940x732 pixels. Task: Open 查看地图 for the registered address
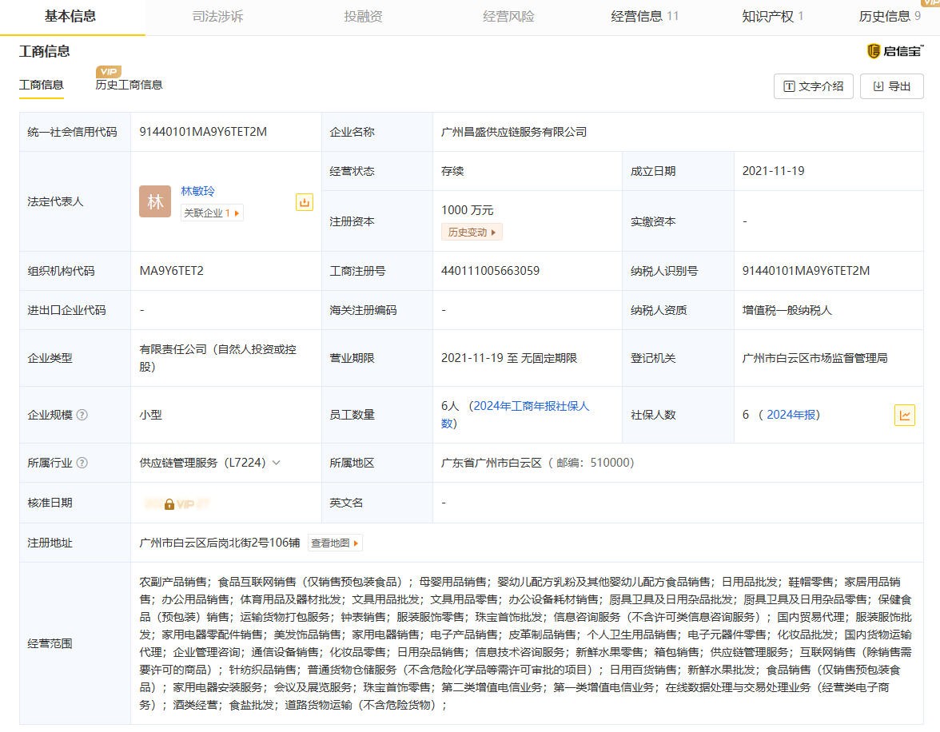336,543
